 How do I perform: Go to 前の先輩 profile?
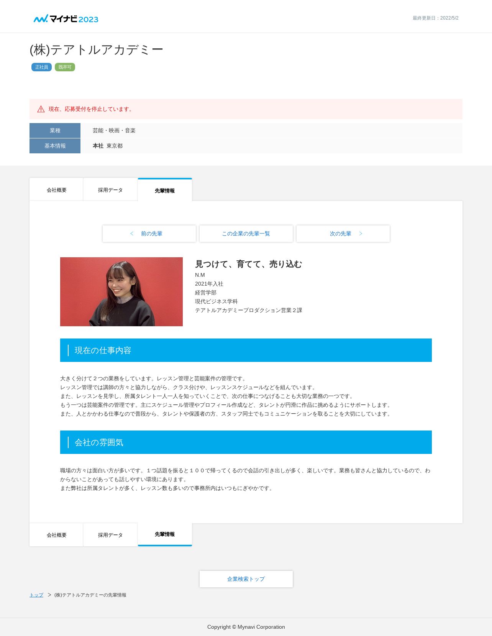coord(149,233)
